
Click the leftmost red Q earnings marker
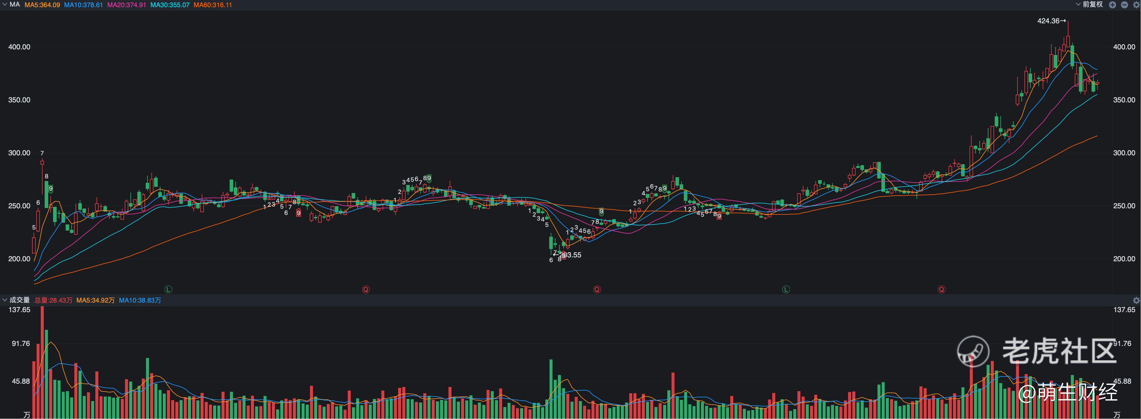tap(366, 289)
